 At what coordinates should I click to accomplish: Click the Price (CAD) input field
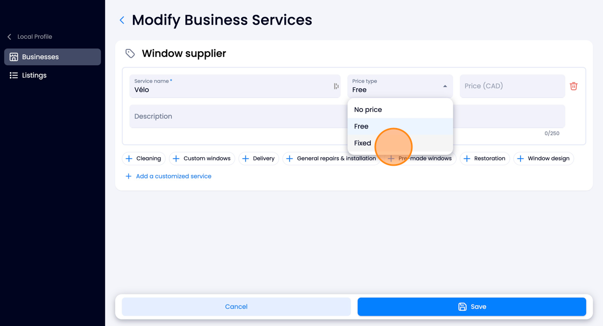512,86
